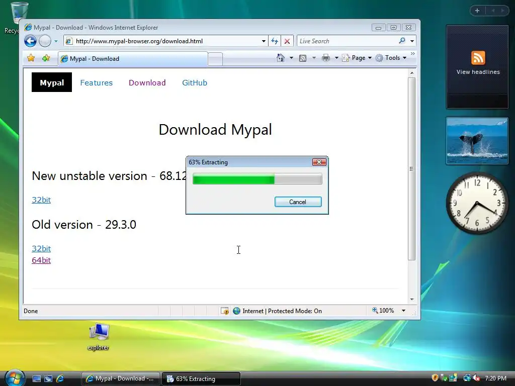This screenshot has width=515, height=386.
Task: Click the red Stop loading icon
Action: [x=287, y=41]
